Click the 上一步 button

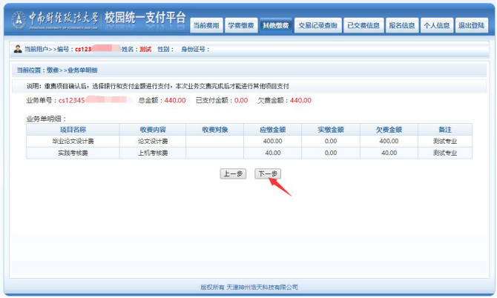click(233, 174)
